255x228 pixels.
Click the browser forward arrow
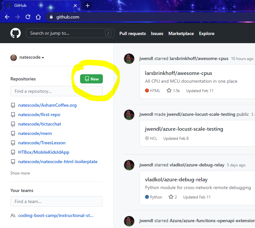pyautogui.click(x=18, y=17)
